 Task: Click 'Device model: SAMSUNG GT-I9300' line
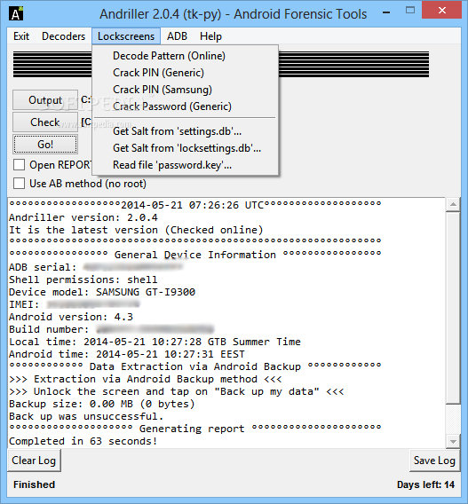point(102,292)
